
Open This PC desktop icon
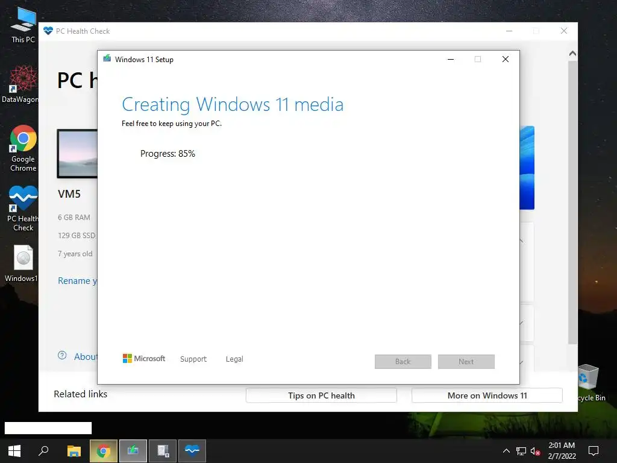tap(23, 25)
